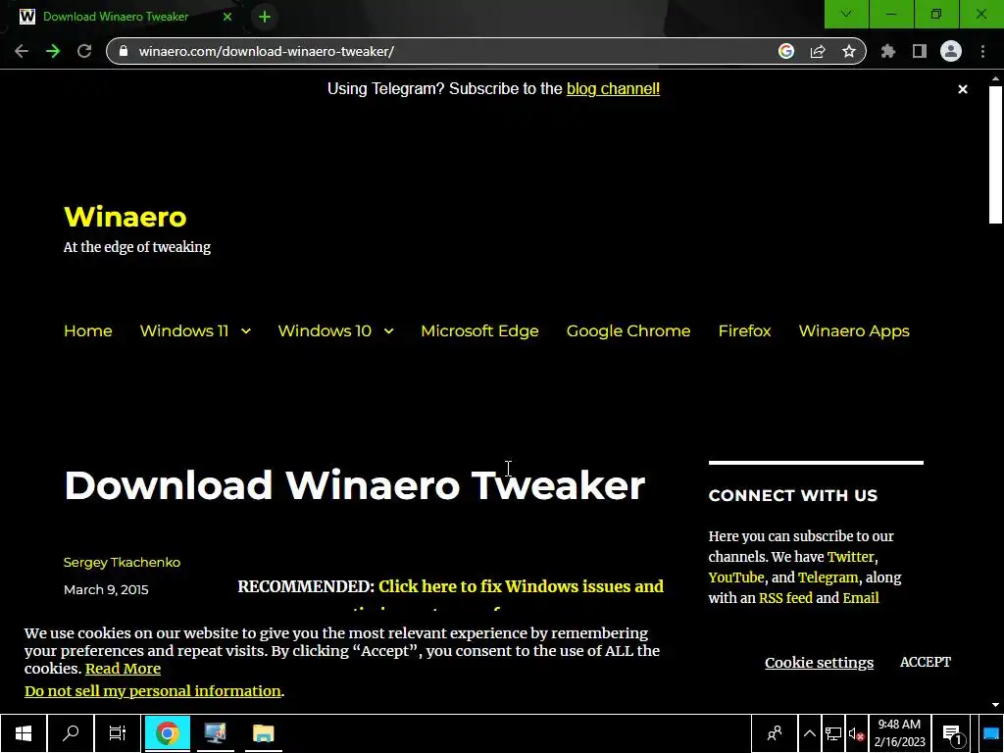The width and height of the screenshot is (1004, 753).
Task: Open the RSS feed link
Action: tap(785, 598)
